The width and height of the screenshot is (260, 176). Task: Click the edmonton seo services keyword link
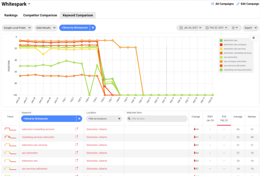[35, 145]
